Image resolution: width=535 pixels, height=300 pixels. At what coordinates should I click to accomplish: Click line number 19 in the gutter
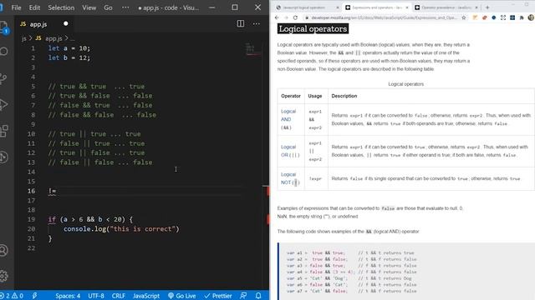(32, 219)
